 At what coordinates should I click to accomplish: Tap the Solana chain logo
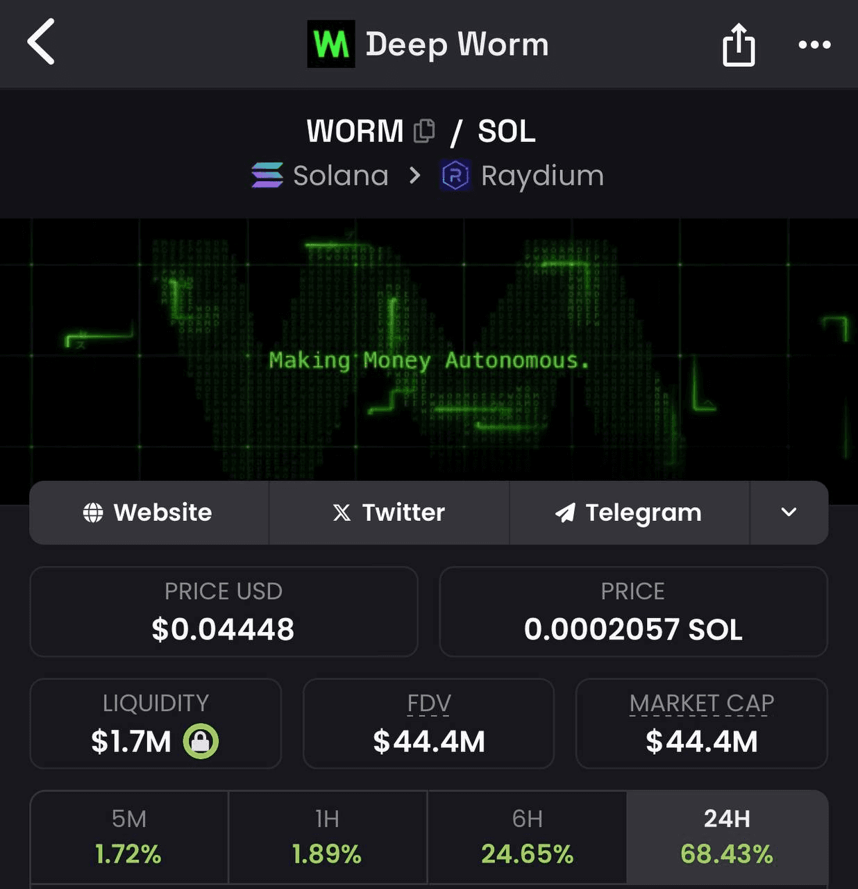[267, 176]
